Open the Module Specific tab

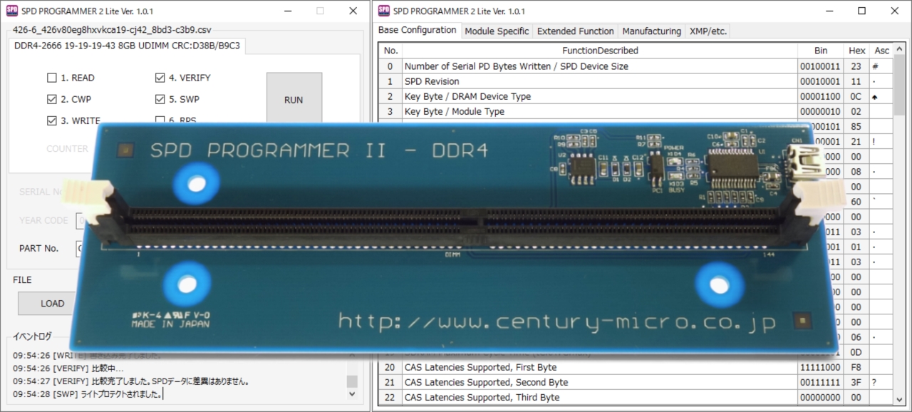pyautogui.click(x=497, y=31)
